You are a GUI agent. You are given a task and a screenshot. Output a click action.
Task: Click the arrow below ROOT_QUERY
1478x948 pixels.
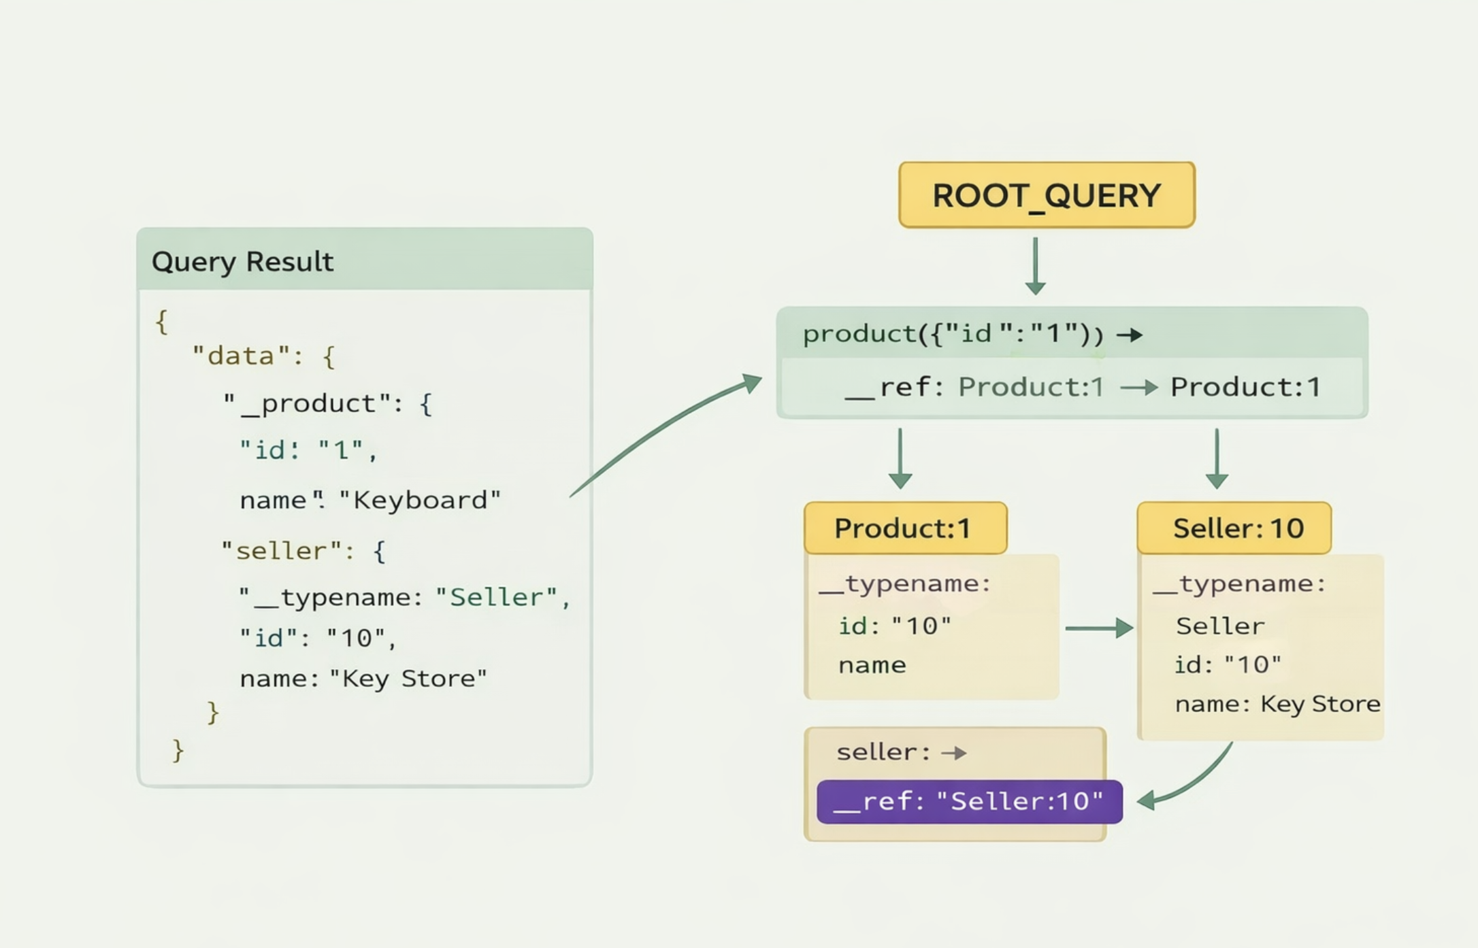(x=1035, y=266)
